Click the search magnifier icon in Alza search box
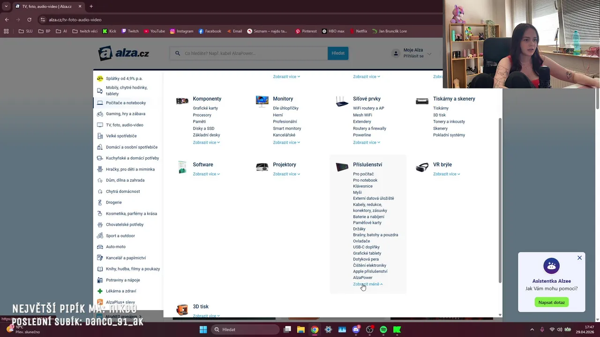The width and height of the screenshot is (600, 337). pyautogui.click(x=178, y=53)
